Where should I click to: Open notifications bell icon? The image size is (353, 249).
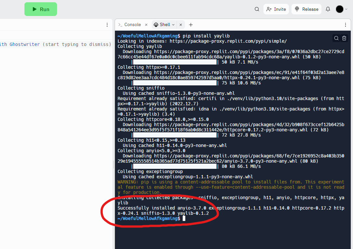(328, 9)
